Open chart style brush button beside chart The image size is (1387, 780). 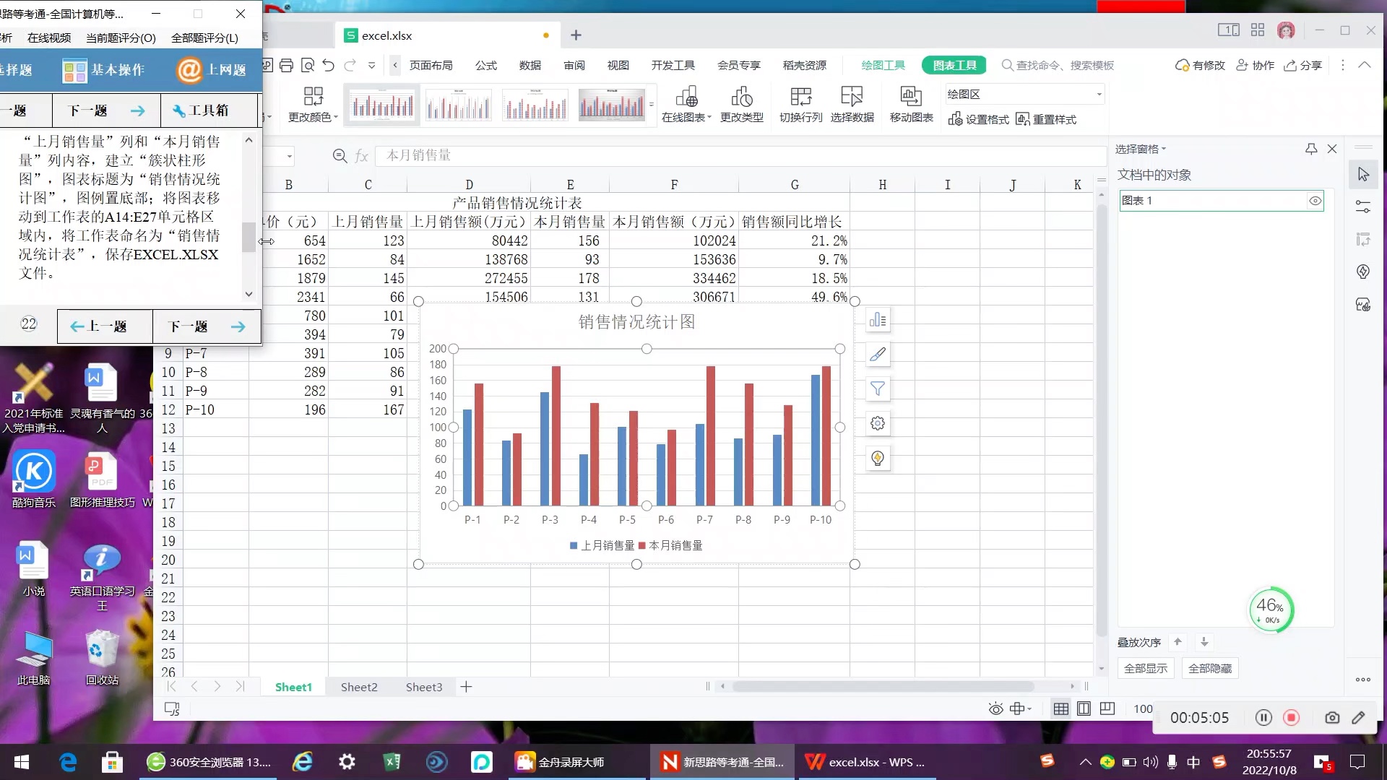click(878, 355)
